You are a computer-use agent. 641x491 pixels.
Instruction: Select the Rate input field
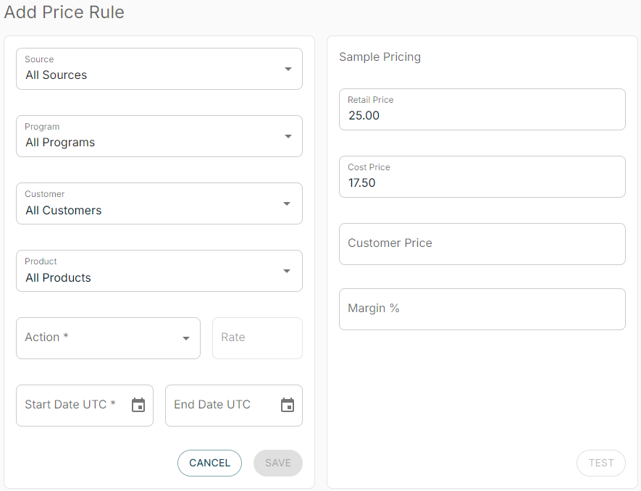257,337
